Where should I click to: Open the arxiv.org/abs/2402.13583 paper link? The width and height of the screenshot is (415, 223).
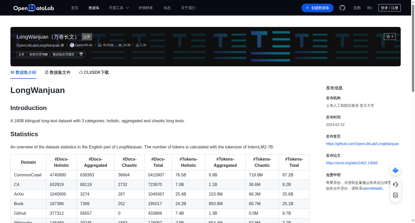352,163
